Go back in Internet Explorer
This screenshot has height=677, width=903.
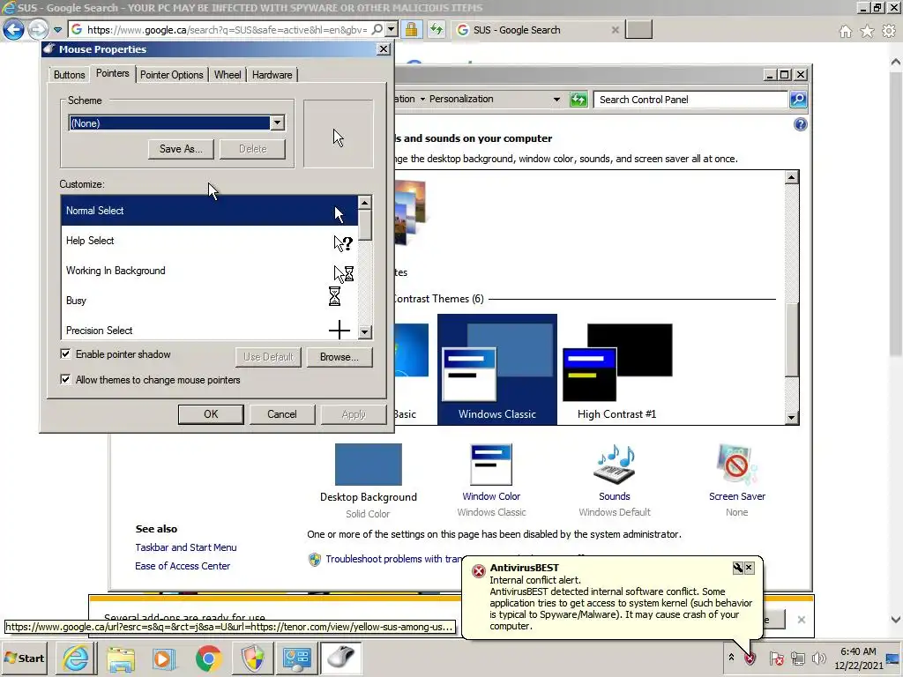(13, 29)
